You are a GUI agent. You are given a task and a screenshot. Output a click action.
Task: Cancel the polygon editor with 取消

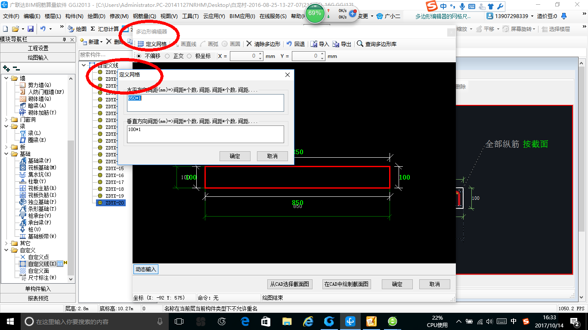click(434, 284)
